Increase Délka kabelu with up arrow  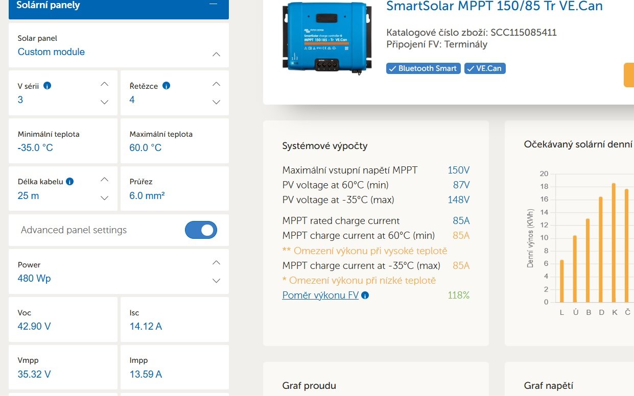(x=104, y=179)
